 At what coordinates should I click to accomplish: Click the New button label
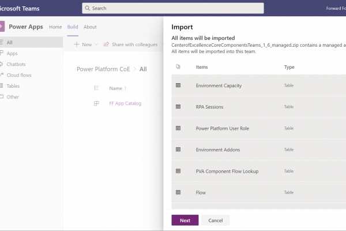86,44
